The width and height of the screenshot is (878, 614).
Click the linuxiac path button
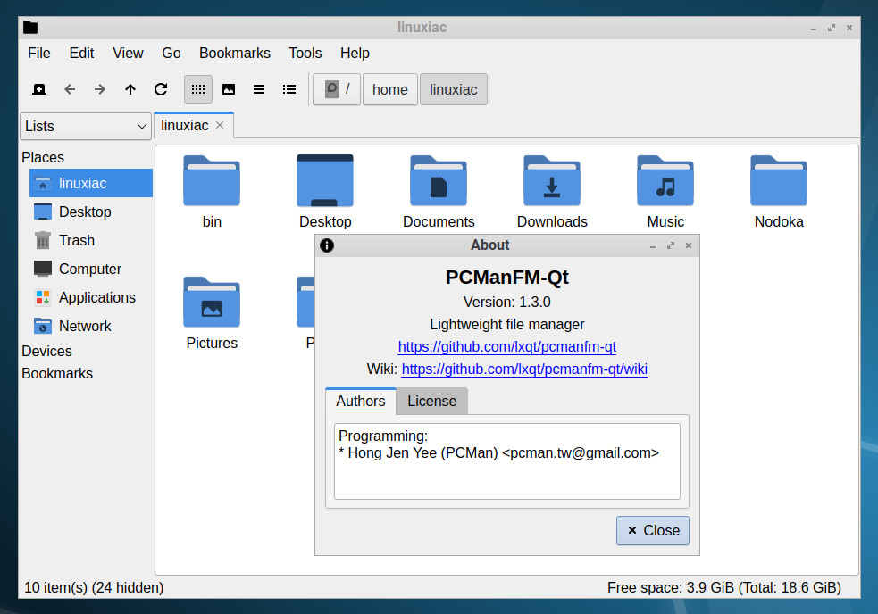454,89
